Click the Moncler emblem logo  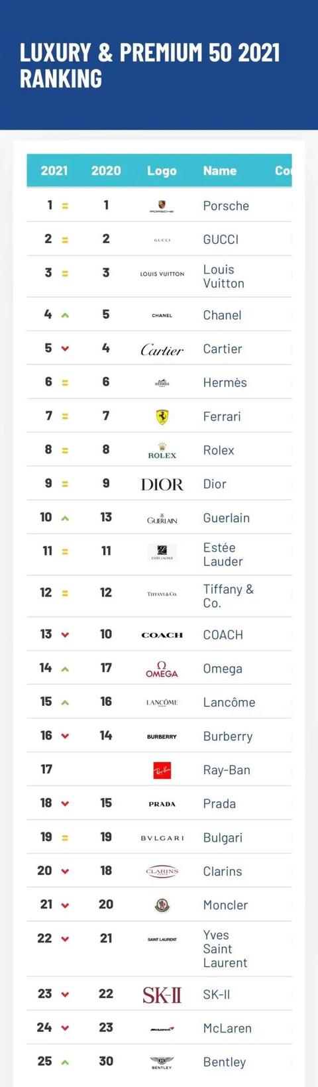point(162,905)
